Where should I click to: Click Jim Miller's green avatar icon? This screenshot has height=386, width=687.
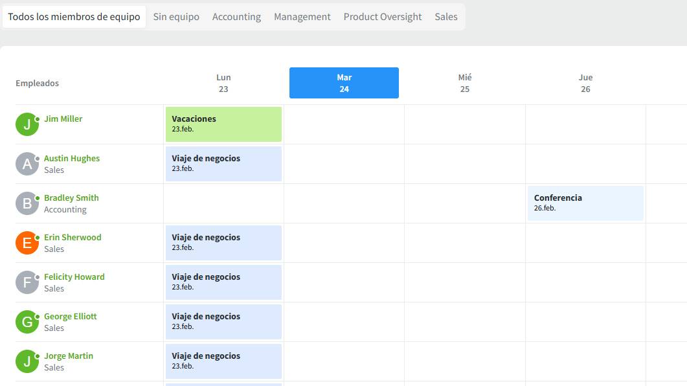[27, 124]
